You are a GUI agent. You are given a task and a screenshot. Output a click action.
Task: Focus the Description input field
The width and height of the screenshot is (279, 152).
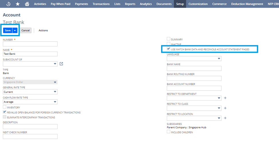pyautogui.click(x=30, y=126)
